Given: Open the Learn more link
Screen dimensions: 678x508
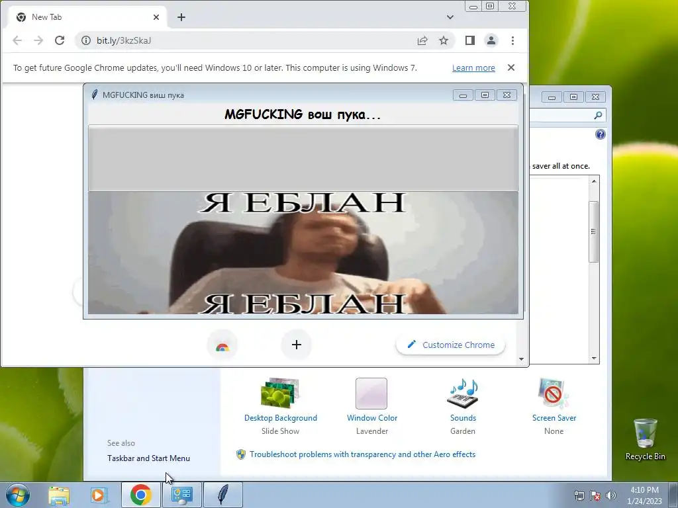Looking at the screenshot, I should coord(473,68).
